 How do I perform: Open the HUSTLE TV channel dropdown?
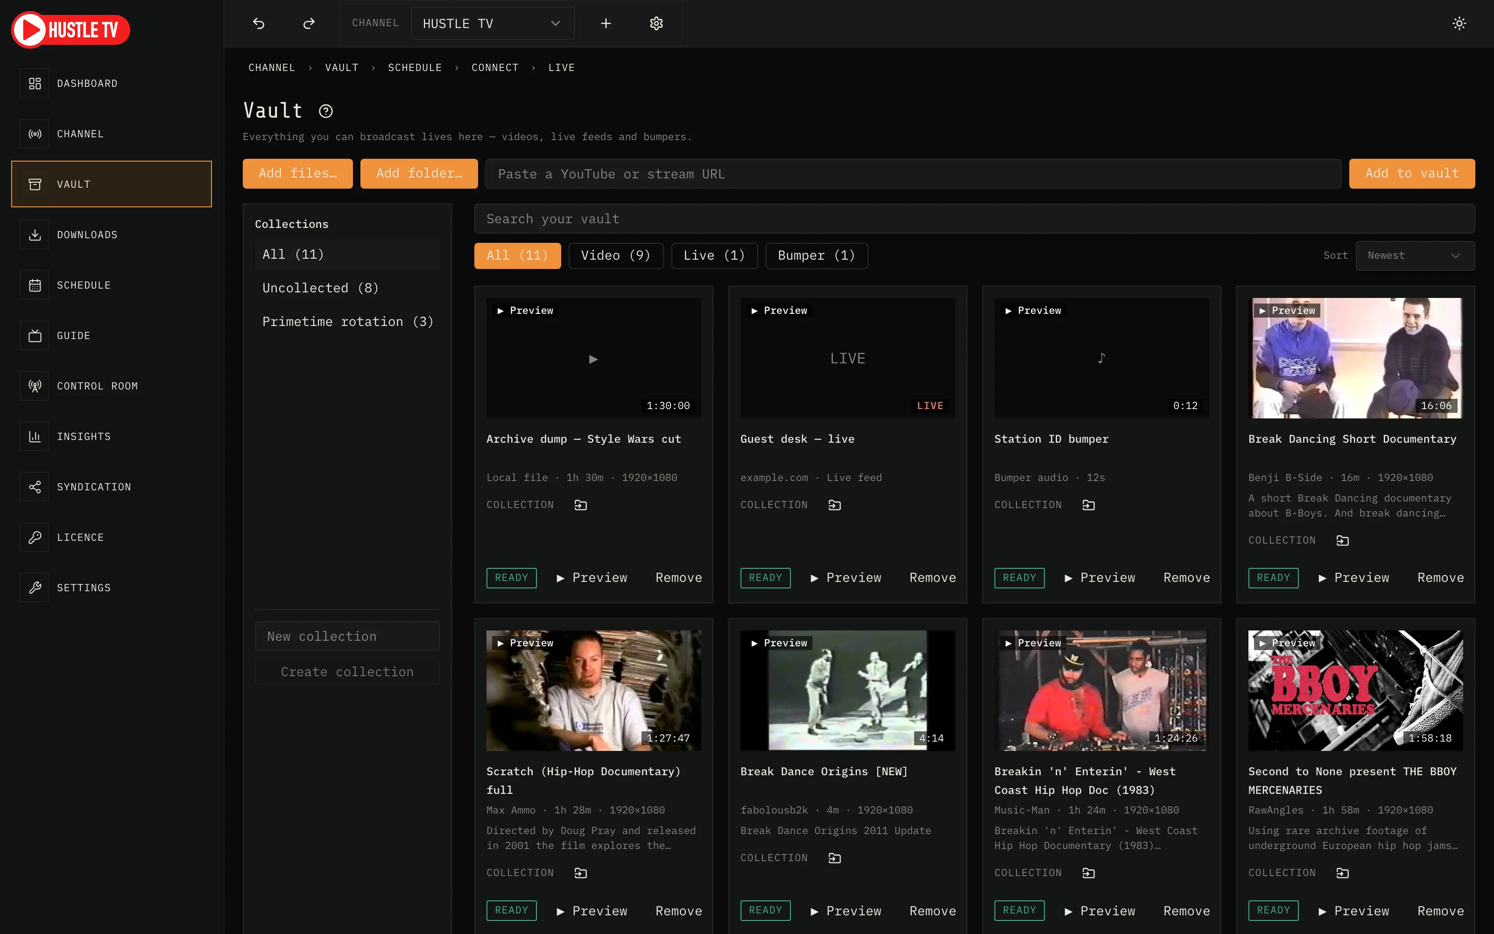click(x=492, y=23)
